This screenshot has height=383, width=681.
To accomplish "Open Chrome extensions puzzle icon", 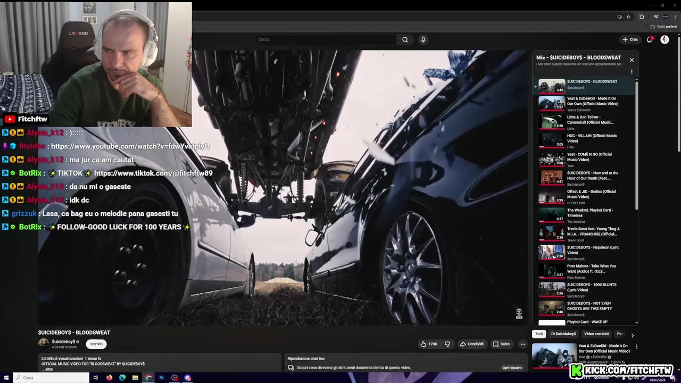I will pyautogui.click(x=642, y=16).
